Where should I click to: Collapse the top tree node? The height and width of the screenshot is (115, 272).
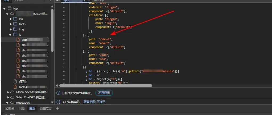click(x=4, y=9)
